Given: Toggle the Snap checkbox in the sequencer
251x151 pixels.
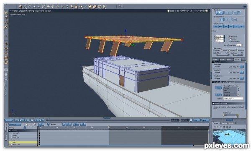Looking at the screenshot, I should click(x=51, y=124).
